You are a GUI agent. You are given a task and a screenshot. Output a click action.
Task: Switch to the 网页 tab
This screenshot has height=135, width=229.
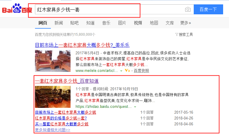43,23
